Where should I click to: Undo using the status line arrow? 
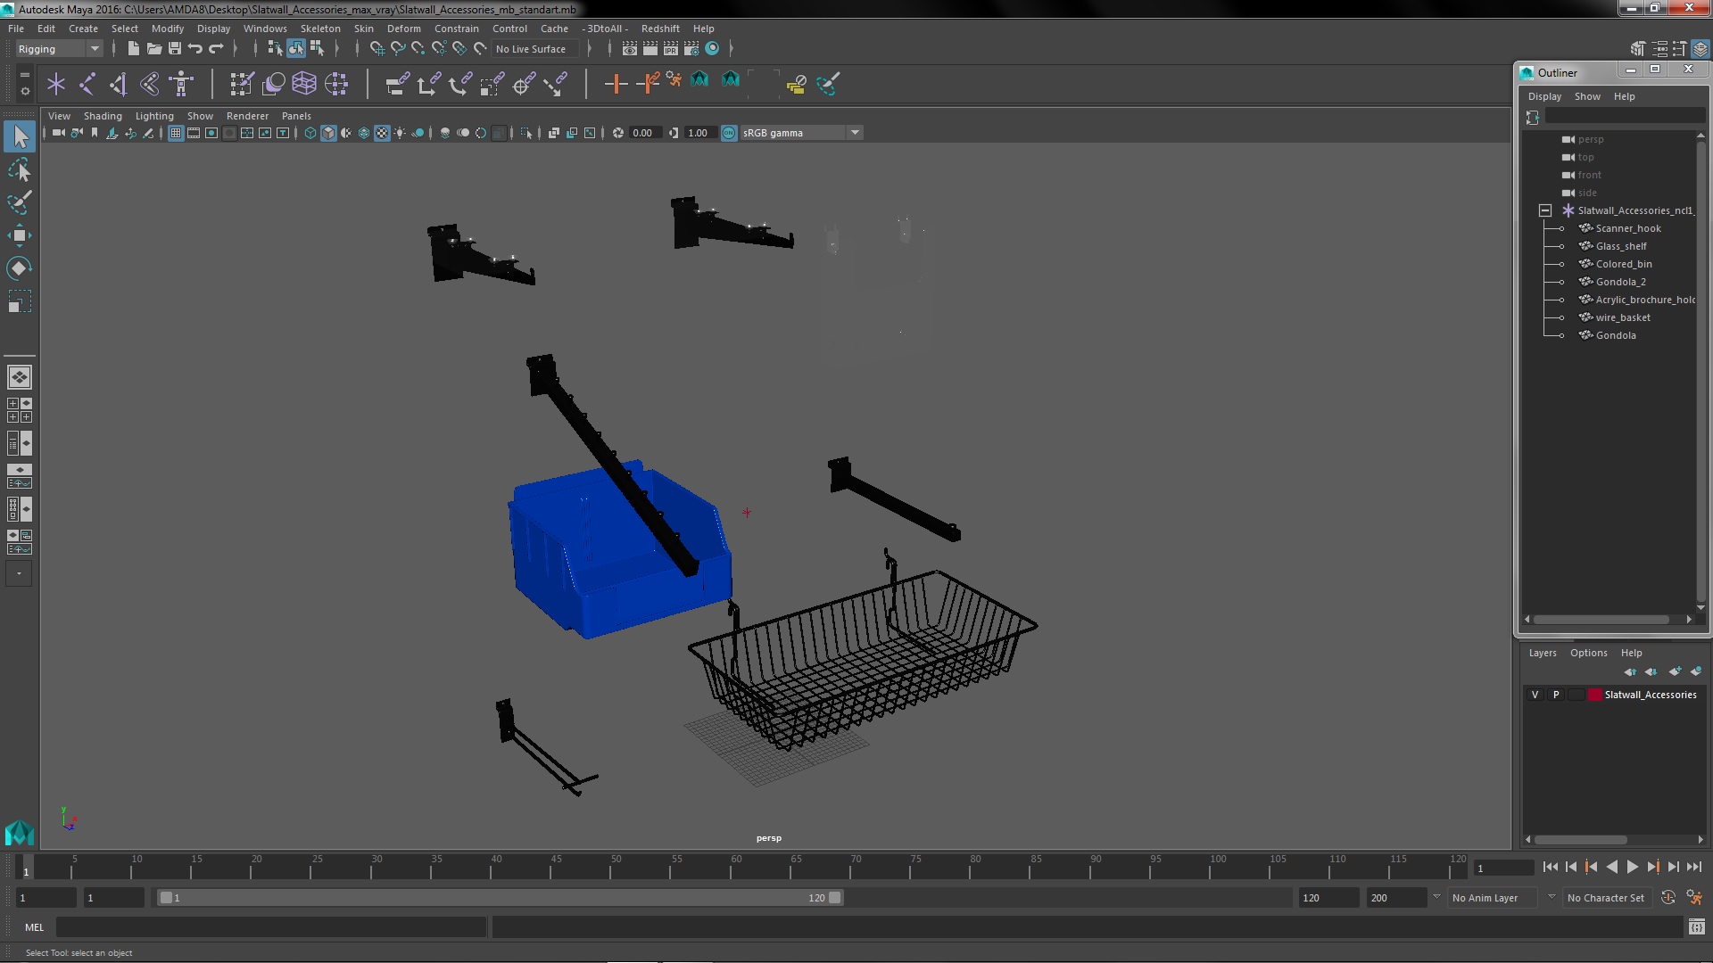[x=195, y=49]
